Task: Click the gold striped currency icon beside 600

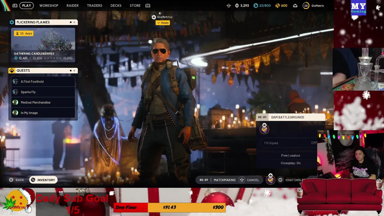Action: (277, 5)
